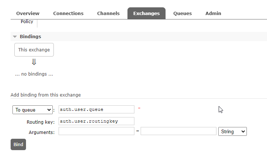
Task: Click the Arguments key input field
Action: (x=96, y=131)
